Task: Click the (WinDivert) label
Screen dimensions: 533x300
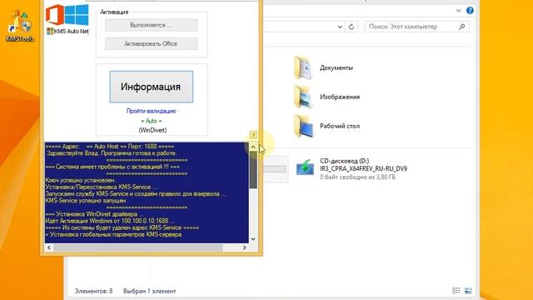Action: [152, 130]
